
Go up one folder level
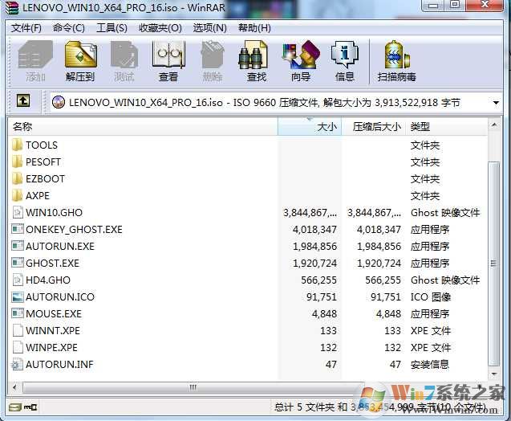(x=23, y=101)
